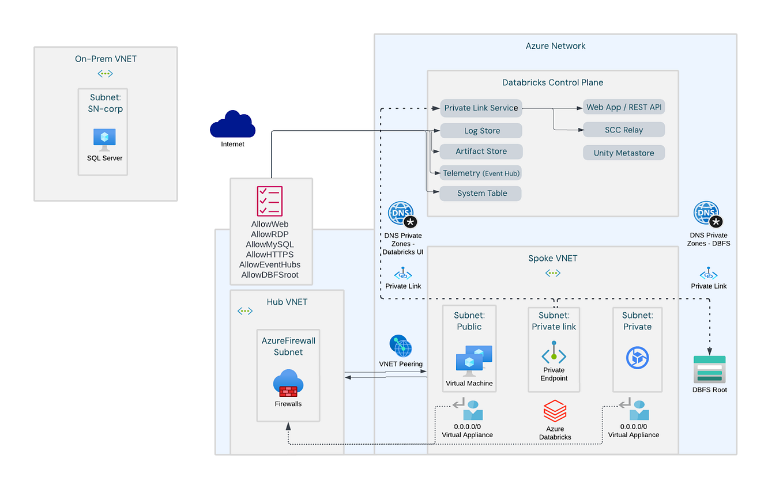
Task: Select the Virtual Machine icon in Public subnet
Action: [x=469, y=361]
